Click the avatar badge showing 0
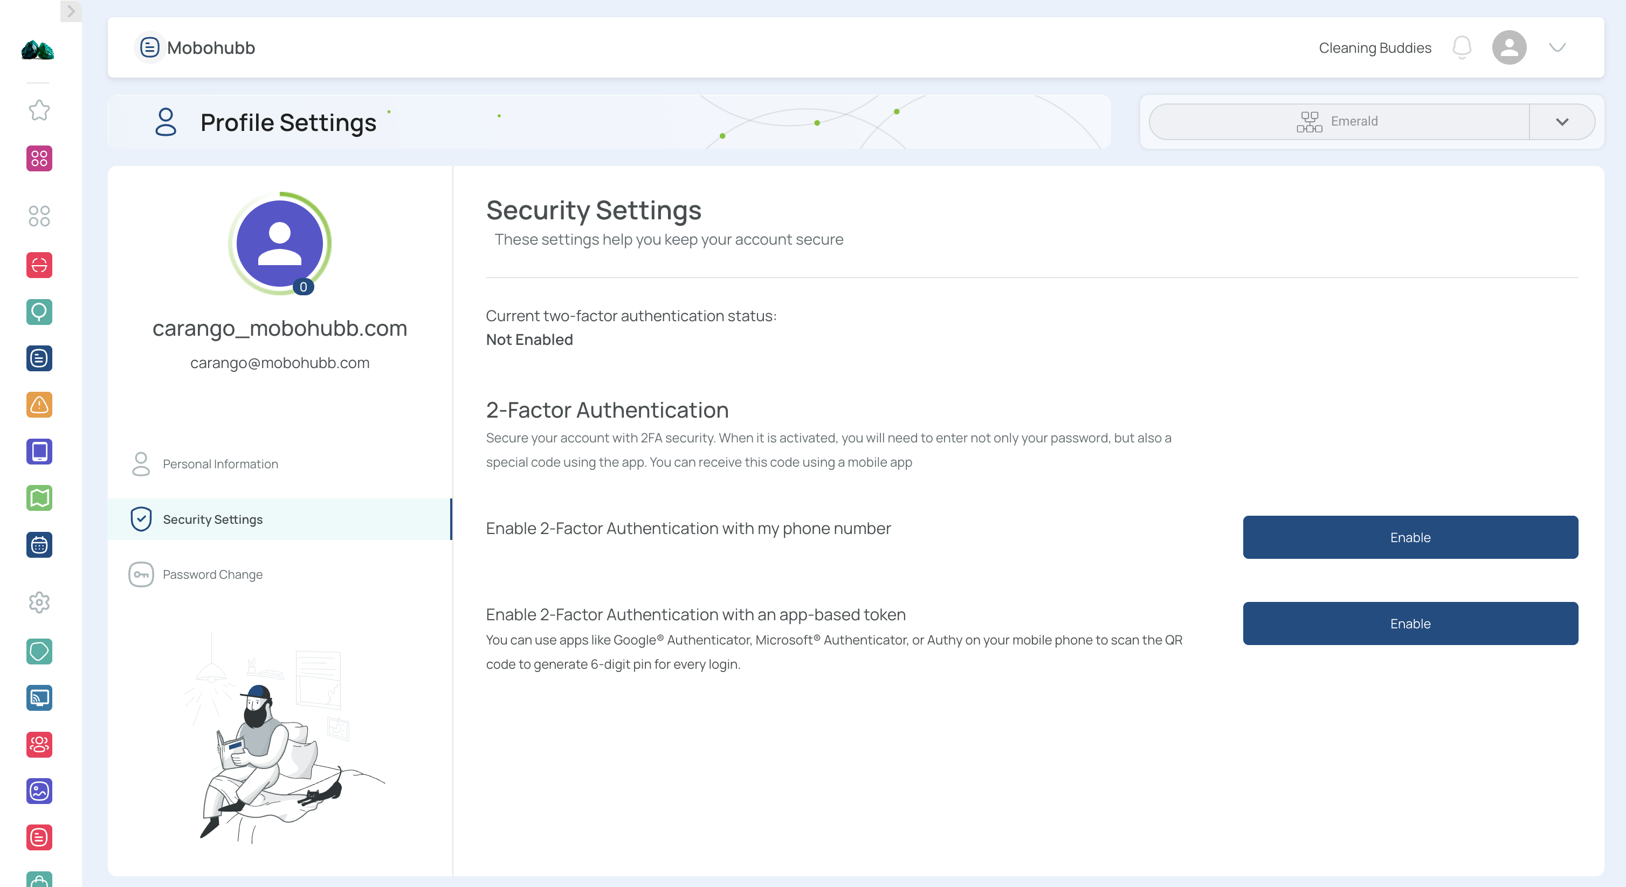This screenshot has width=1626, height=887. 303,287
